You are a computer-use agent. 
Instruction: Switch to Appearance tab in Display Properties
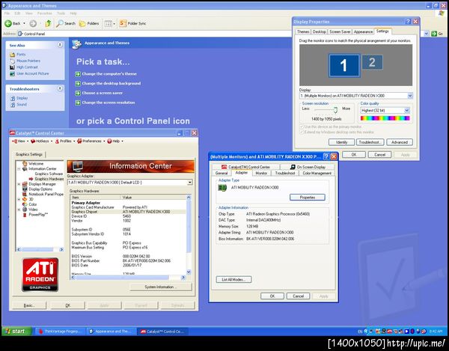pyautogui.click(x=363, y=31)
